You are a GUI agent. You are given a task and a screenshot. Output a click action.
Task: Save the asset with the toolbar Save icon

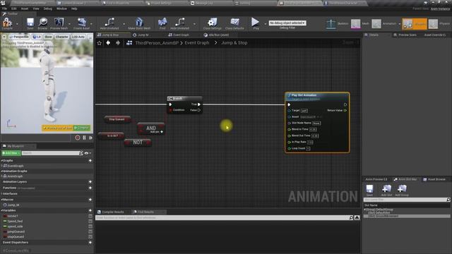click(x=30, y=23)
